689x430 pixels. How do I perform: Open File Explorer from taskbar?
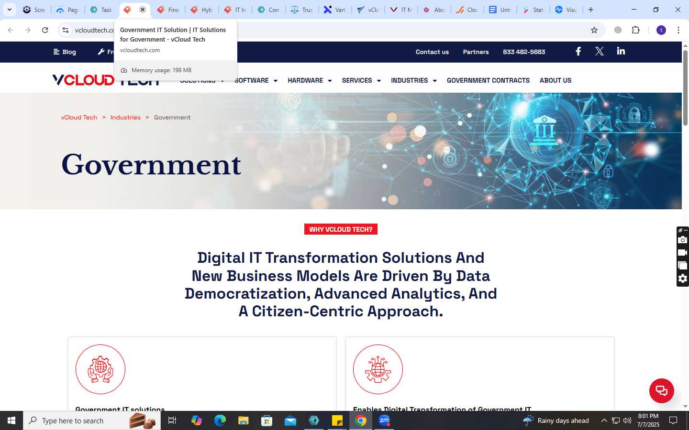click(x=244, y=420)
